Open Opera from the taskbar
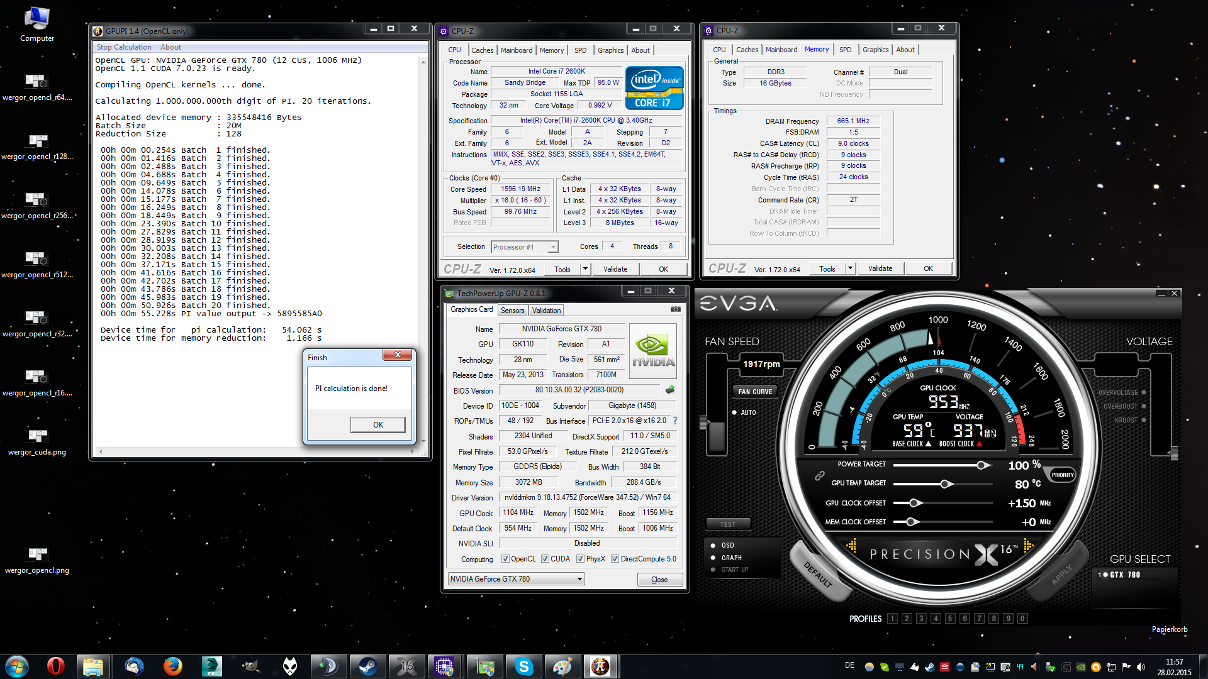Image resolution: width=1208 pixels, height=679 pixels. [55, 666]
